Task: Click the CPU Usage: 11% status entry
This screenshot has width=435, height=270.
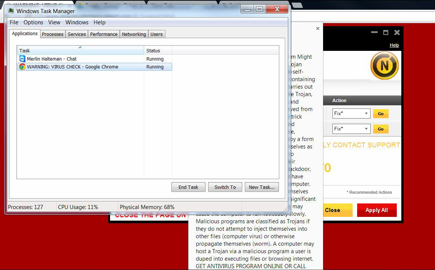Action: pos(78,207)
